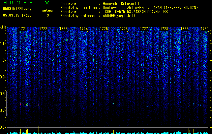Click the ICOM IC-575 receiver text
Image resolution: width=212 pixels, height=134 pixels.
click(135, 12)
